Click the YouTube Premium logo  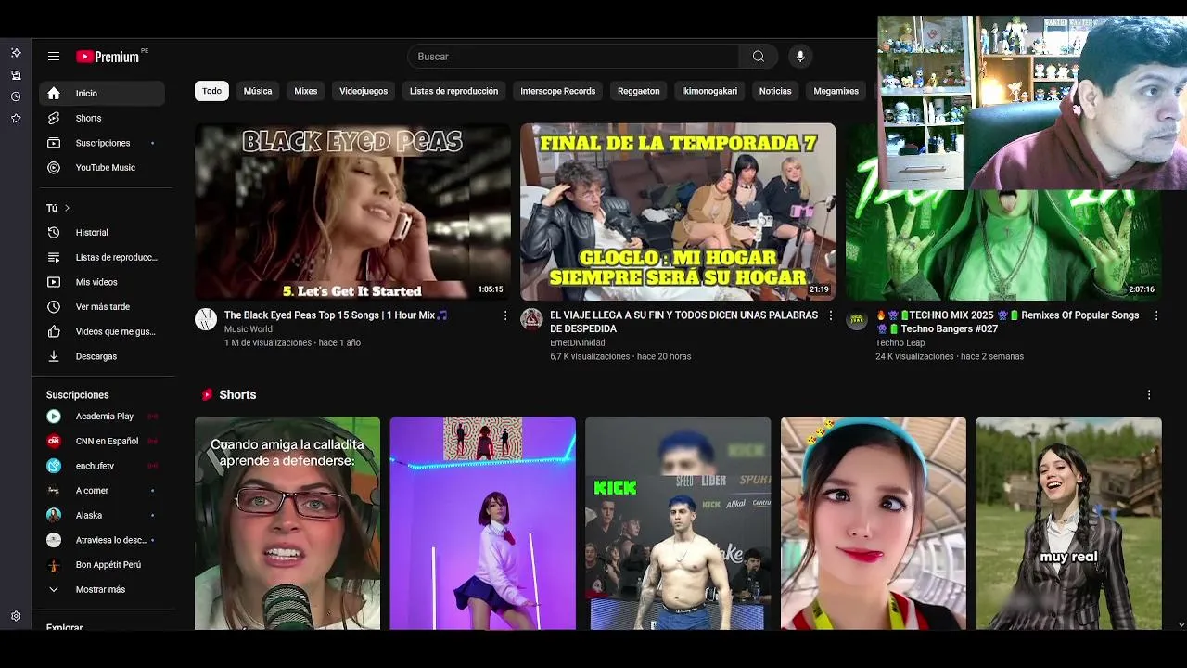click(x=108, y=57)
